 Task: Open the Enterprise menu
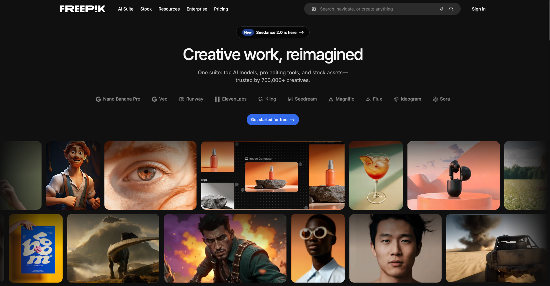[197, 9]
